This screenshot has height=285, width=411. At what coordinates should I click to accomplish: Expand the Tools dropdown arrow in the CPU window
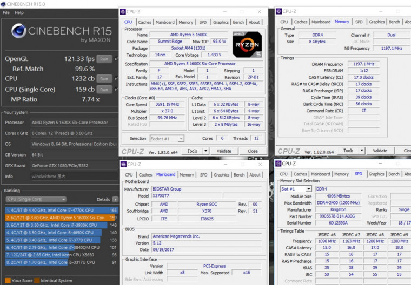click(x=201, y=151)
